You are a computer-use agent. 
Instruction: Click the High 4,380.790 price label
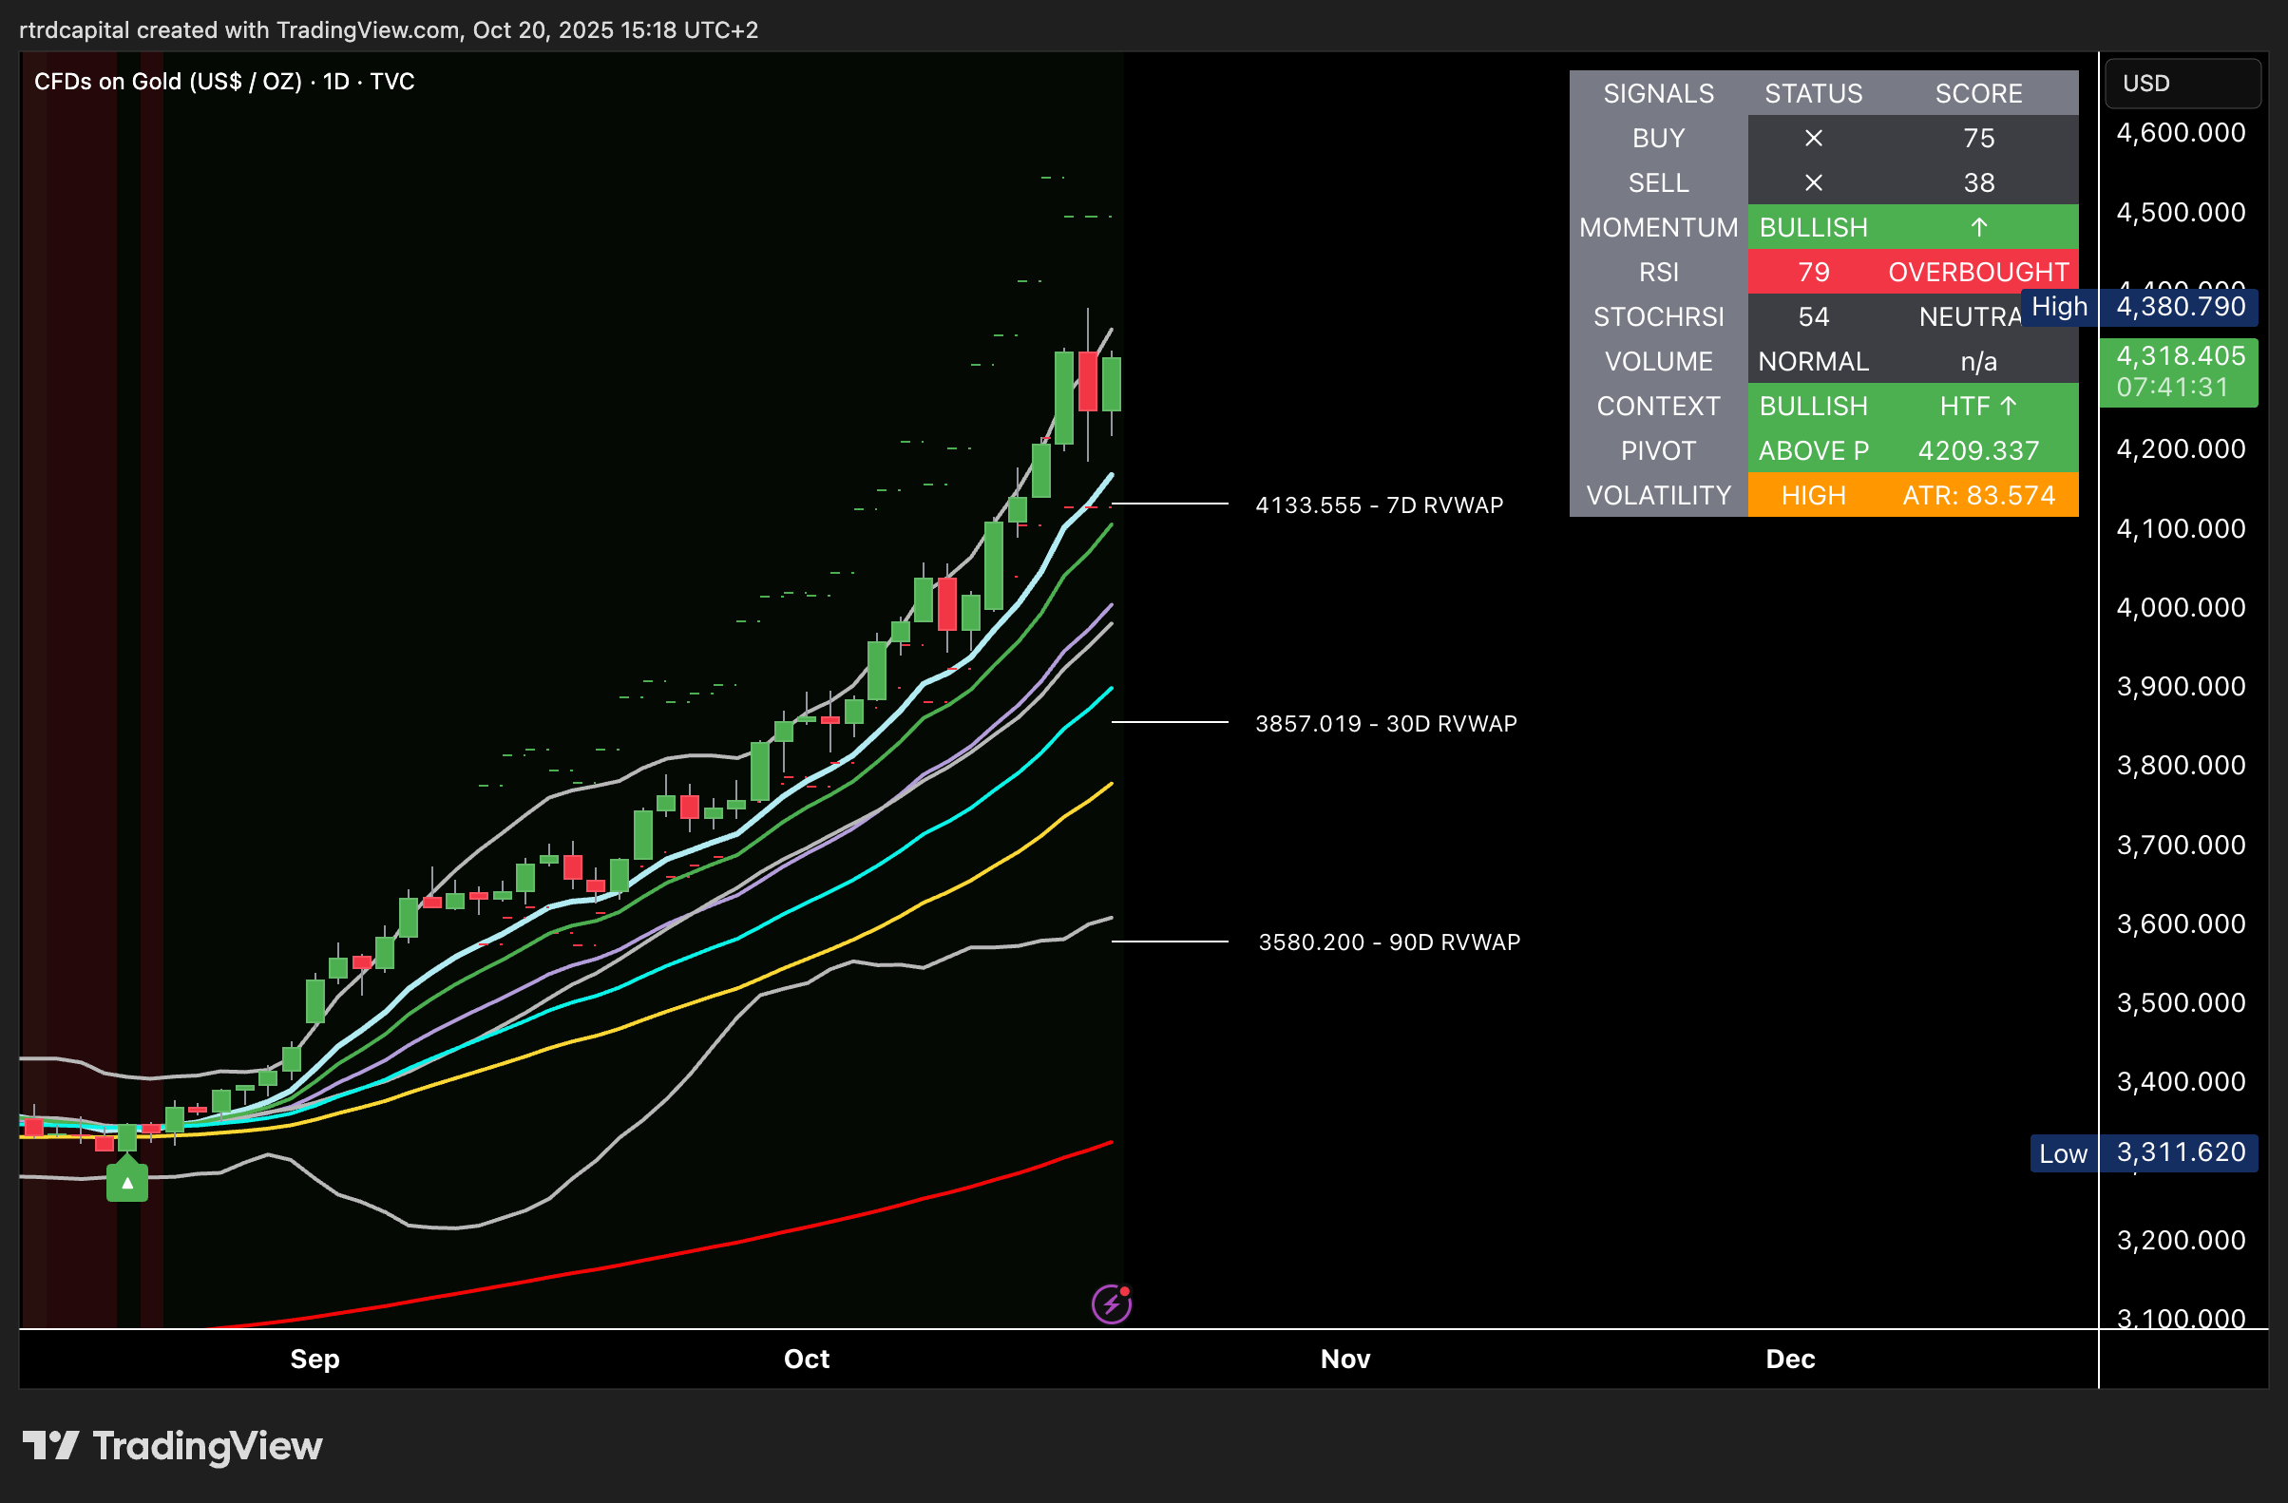[x=2181, y=308]
